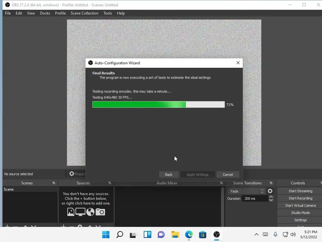This screenshot has height=242, width=322.
Task: Click the network tray icon
Action: (x=285, y=234)
